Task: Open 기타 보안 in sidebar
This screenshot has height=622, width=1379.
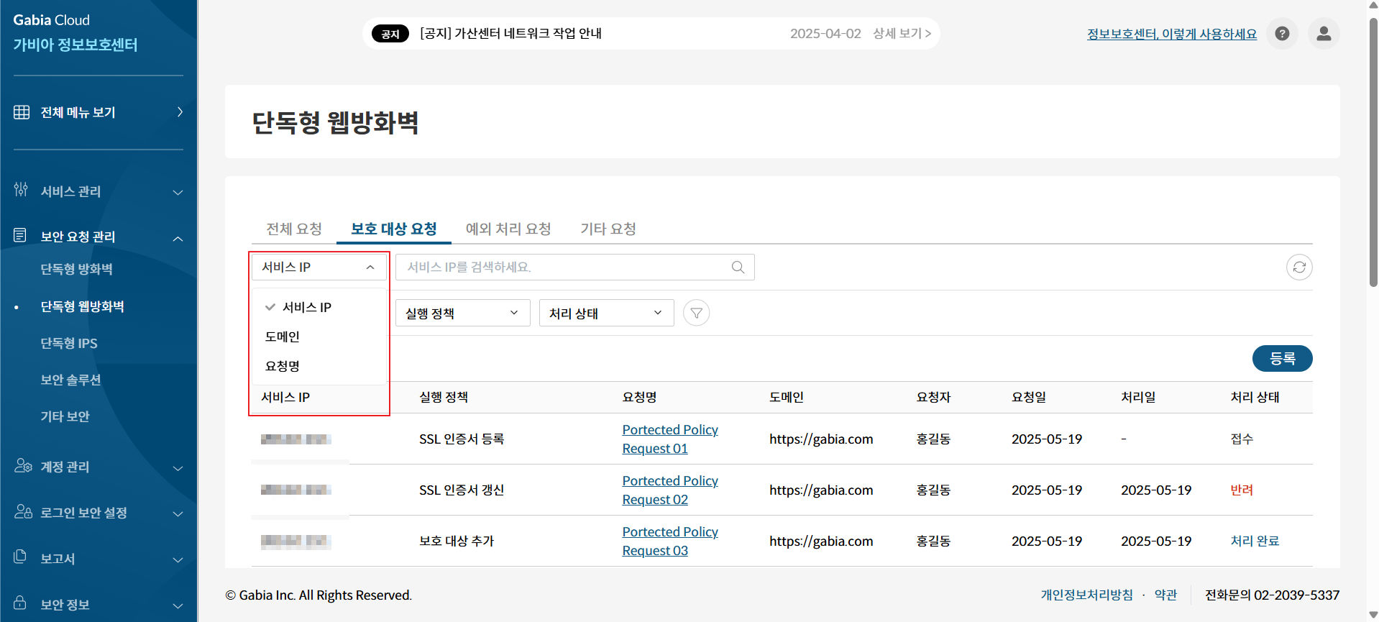Action: (x=65, y=416)
